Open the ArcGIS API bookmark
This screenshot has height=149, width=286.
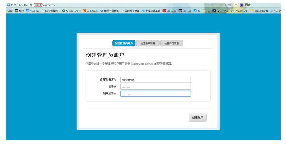tap(71, 11)
